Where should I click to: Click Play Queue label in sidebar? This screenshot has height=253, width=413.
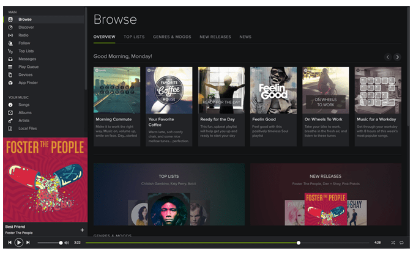tap(28, 67)
